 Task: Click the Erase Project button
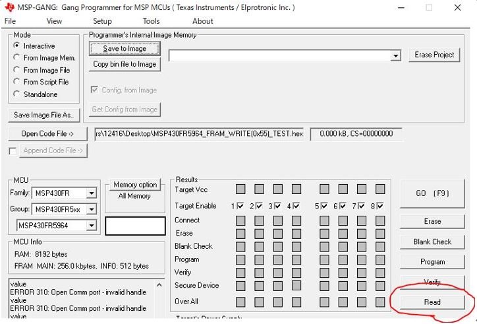click(x=434, y=55)
